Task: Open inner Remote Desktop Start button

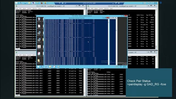Action: pos(38,67)
